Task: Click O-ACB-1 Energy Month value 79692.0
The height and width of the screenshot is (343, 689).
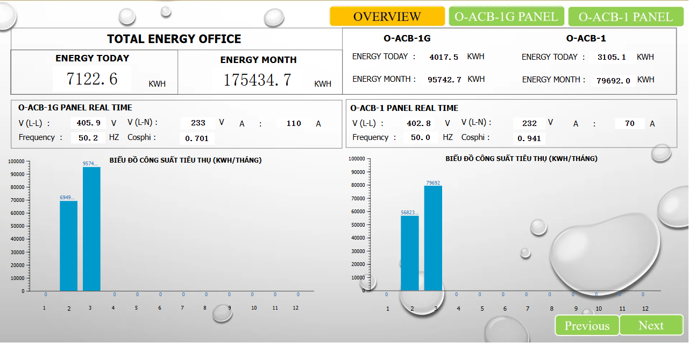Action: (x=613, y=81)
